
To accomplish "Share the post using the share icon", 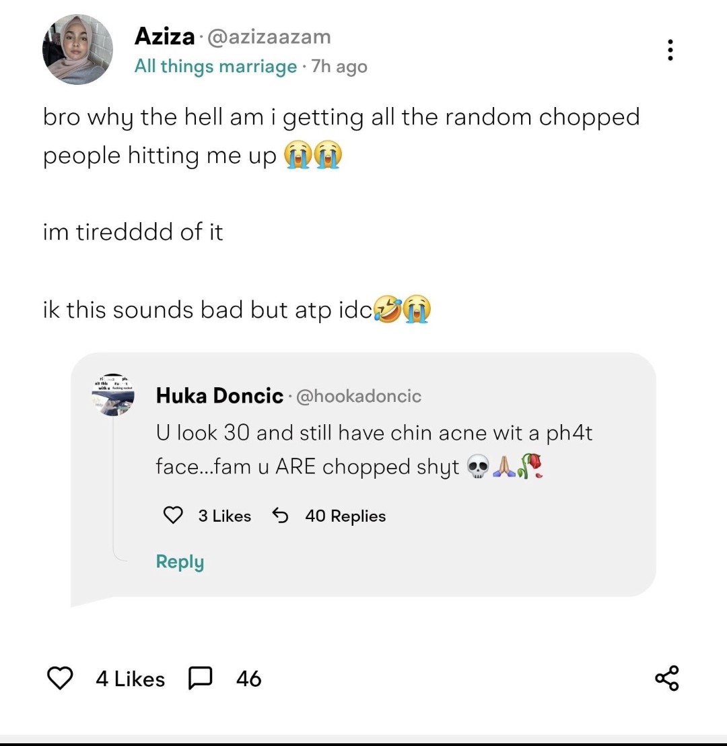I will [667, 678].
